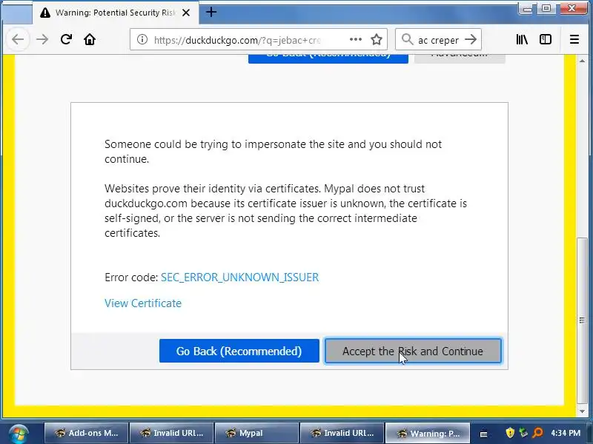Click the green tray icon beside the shield

[x=523, y=433]
